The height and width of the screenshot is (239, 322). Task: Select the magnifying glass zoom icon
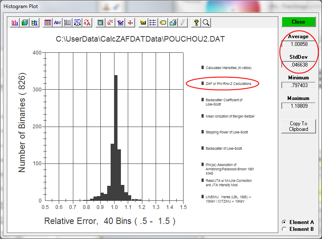206,22
